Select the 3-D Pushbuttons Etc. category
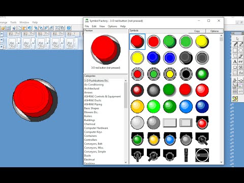244x183 pixels. pyautogui.click(x=96, y=81)
